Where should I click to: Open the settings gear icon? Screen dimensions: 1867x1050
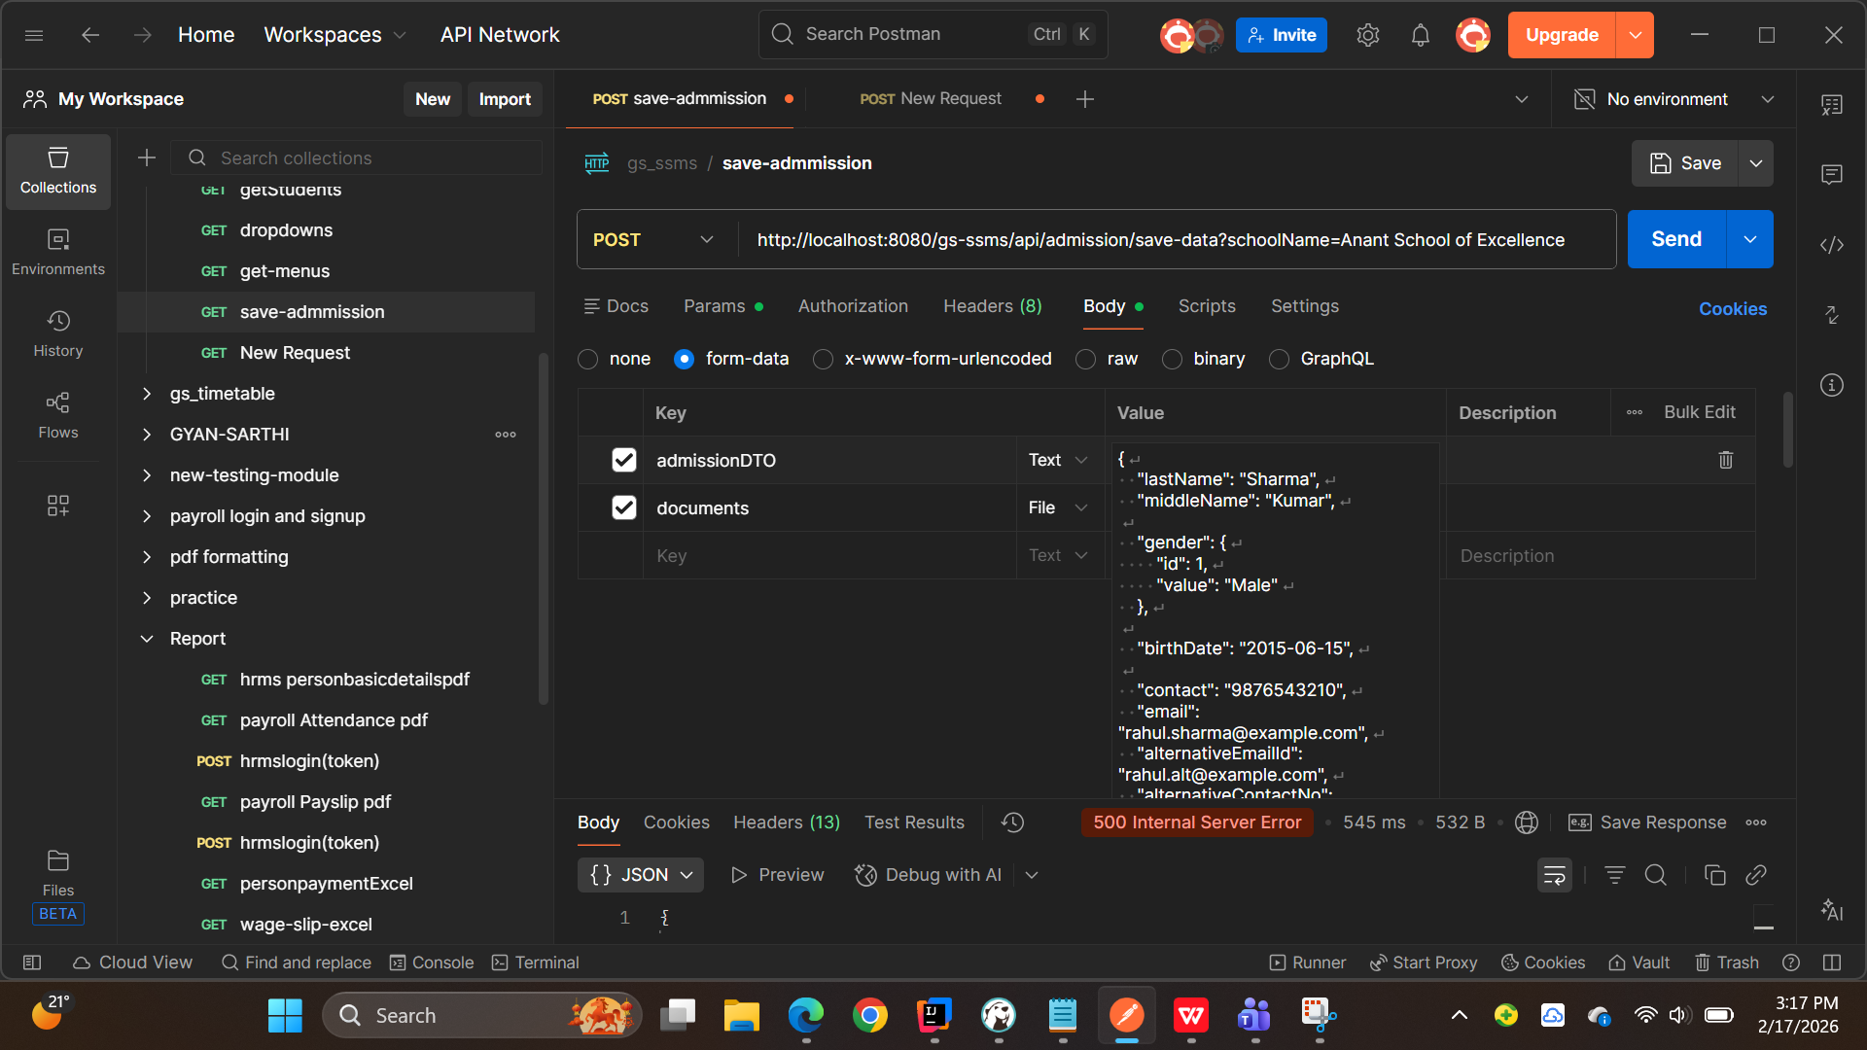click(x=1368, y=35)
